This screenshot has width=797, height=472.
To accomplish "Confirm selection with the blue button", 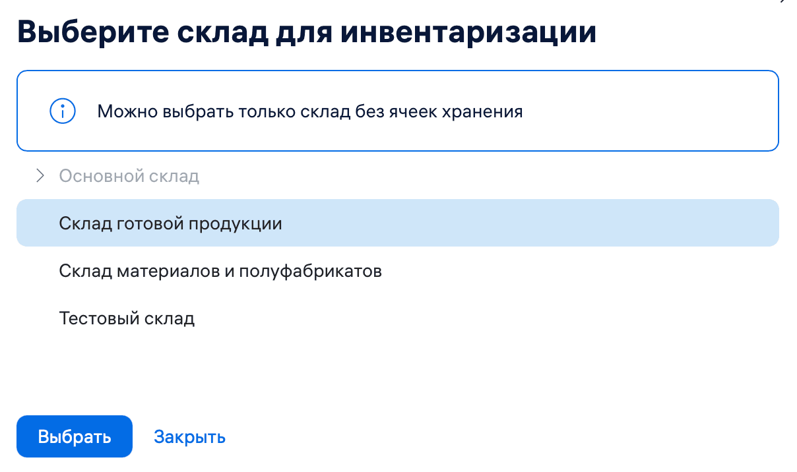I will pyautogui.click(x=74, y=436).
